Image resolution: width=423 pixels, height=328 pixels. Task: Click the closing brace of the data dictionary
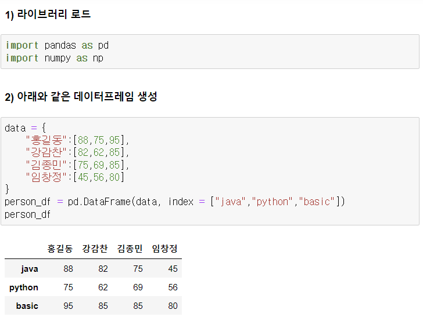click(x=7, y=189)
